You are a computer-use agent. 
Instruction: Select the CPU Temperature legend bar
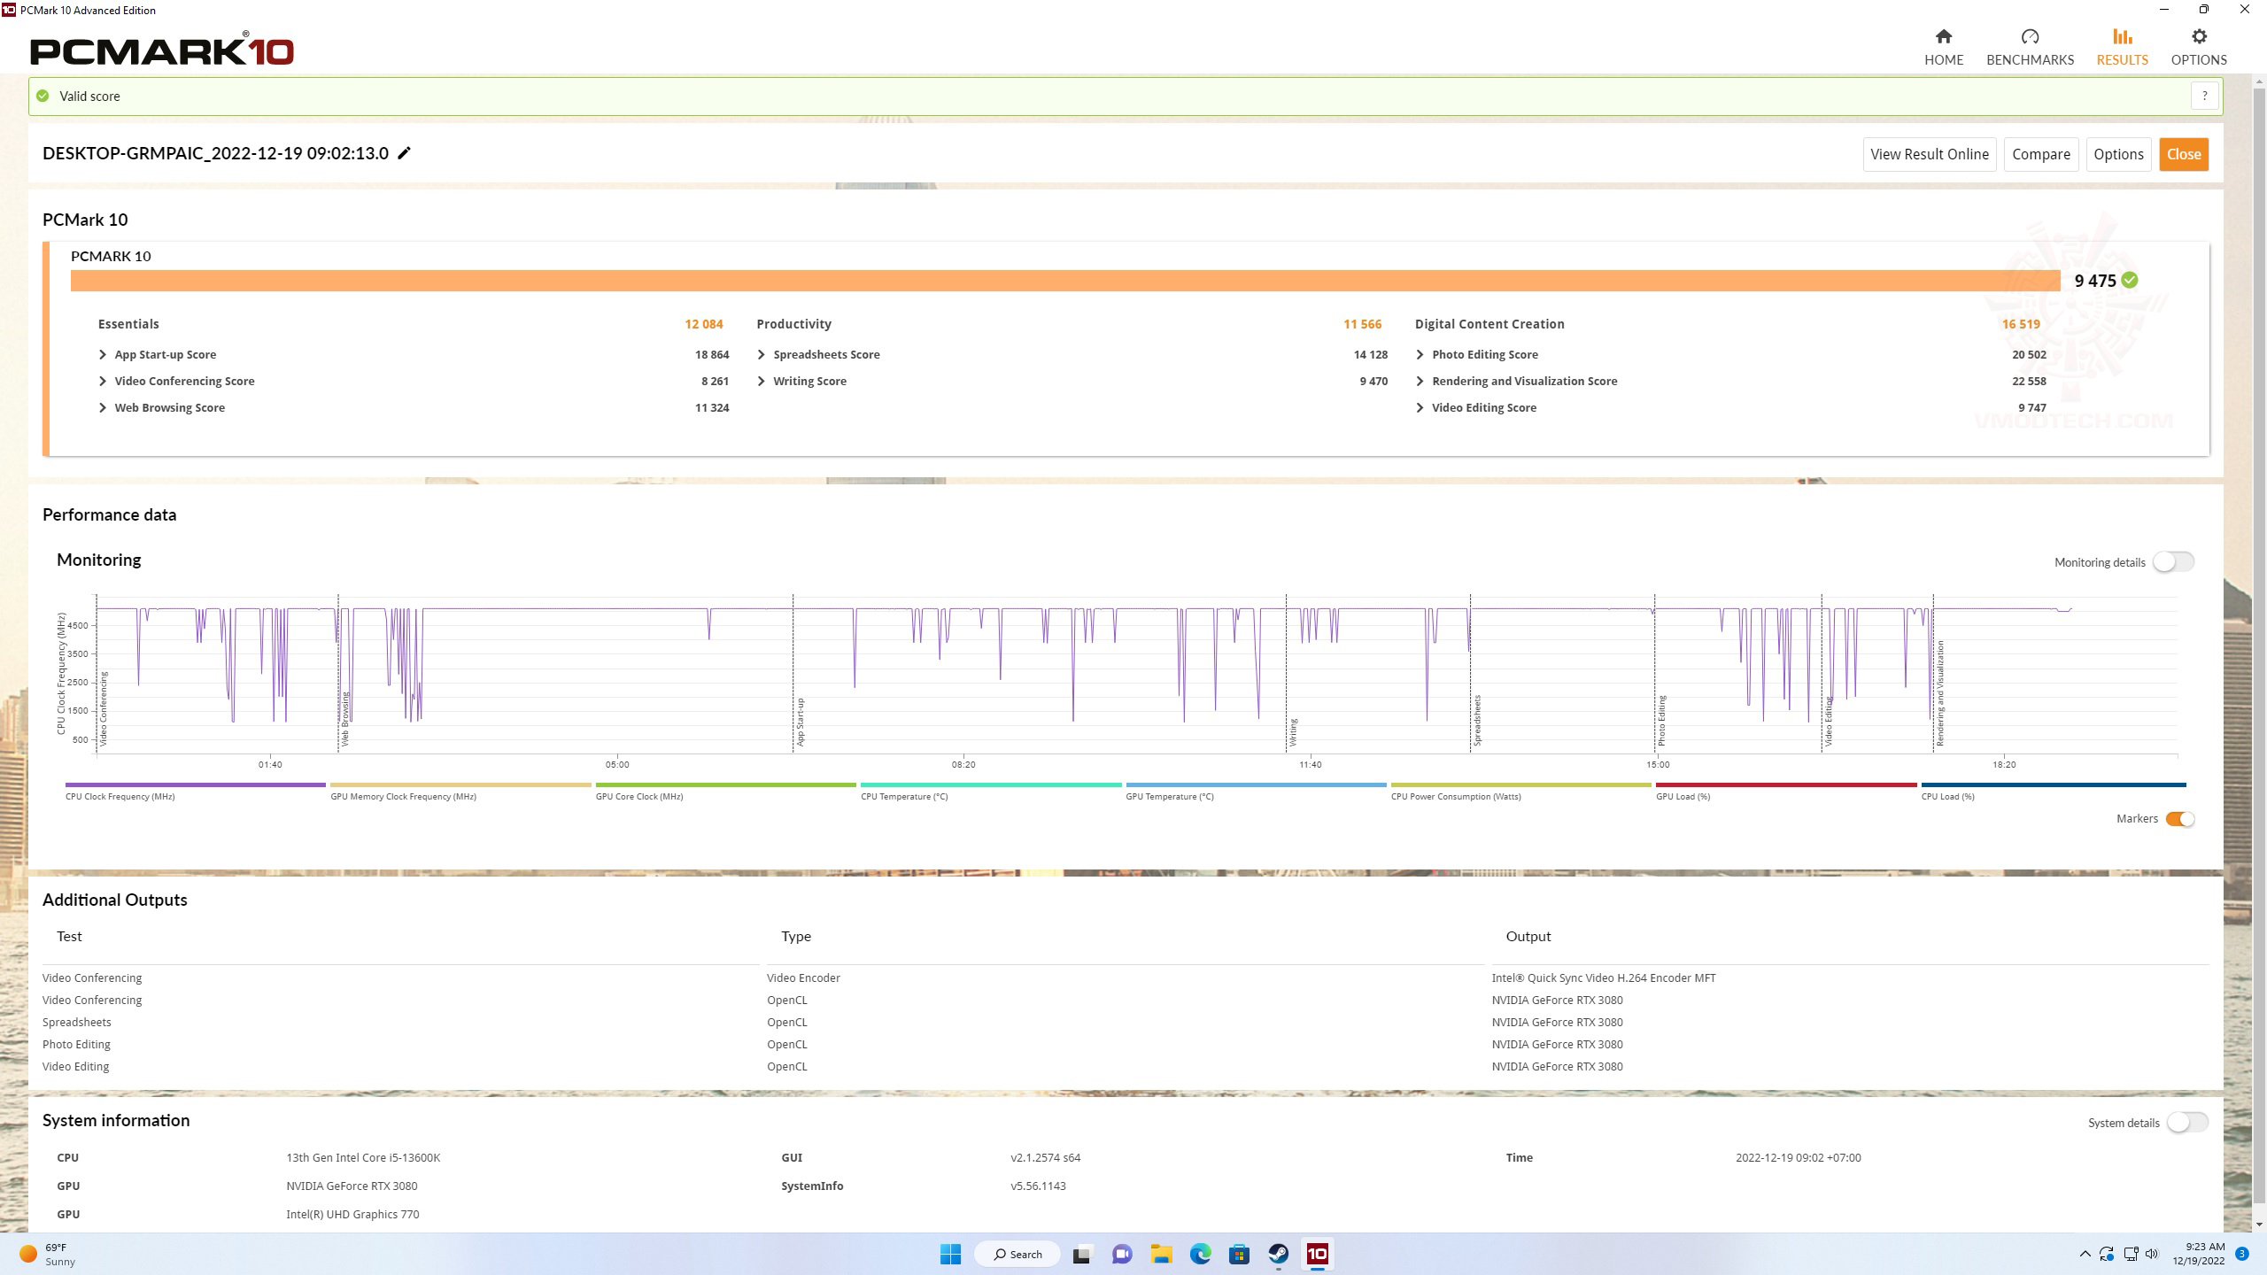(990, 784)
